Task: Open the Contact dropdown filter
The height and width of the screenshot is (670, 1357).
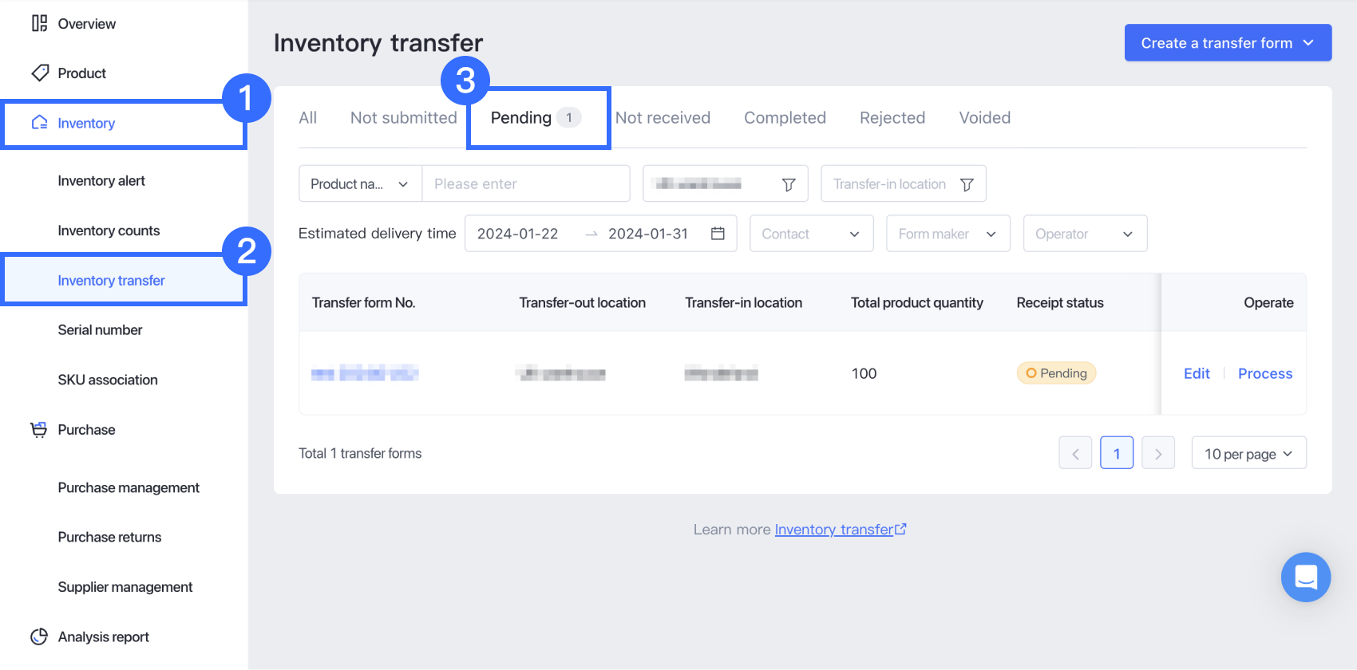Action: (x=811, y=234)
